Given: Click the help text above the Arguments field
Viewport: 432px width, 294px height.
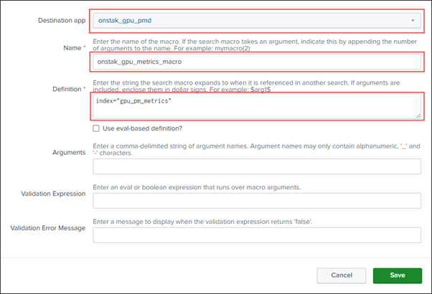Looking at the screenshot, I should [257, 148].
